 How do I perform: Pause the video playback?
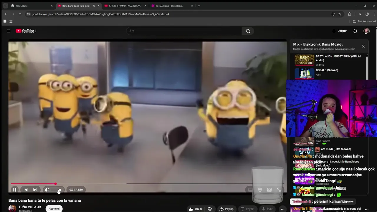(14, 190)
